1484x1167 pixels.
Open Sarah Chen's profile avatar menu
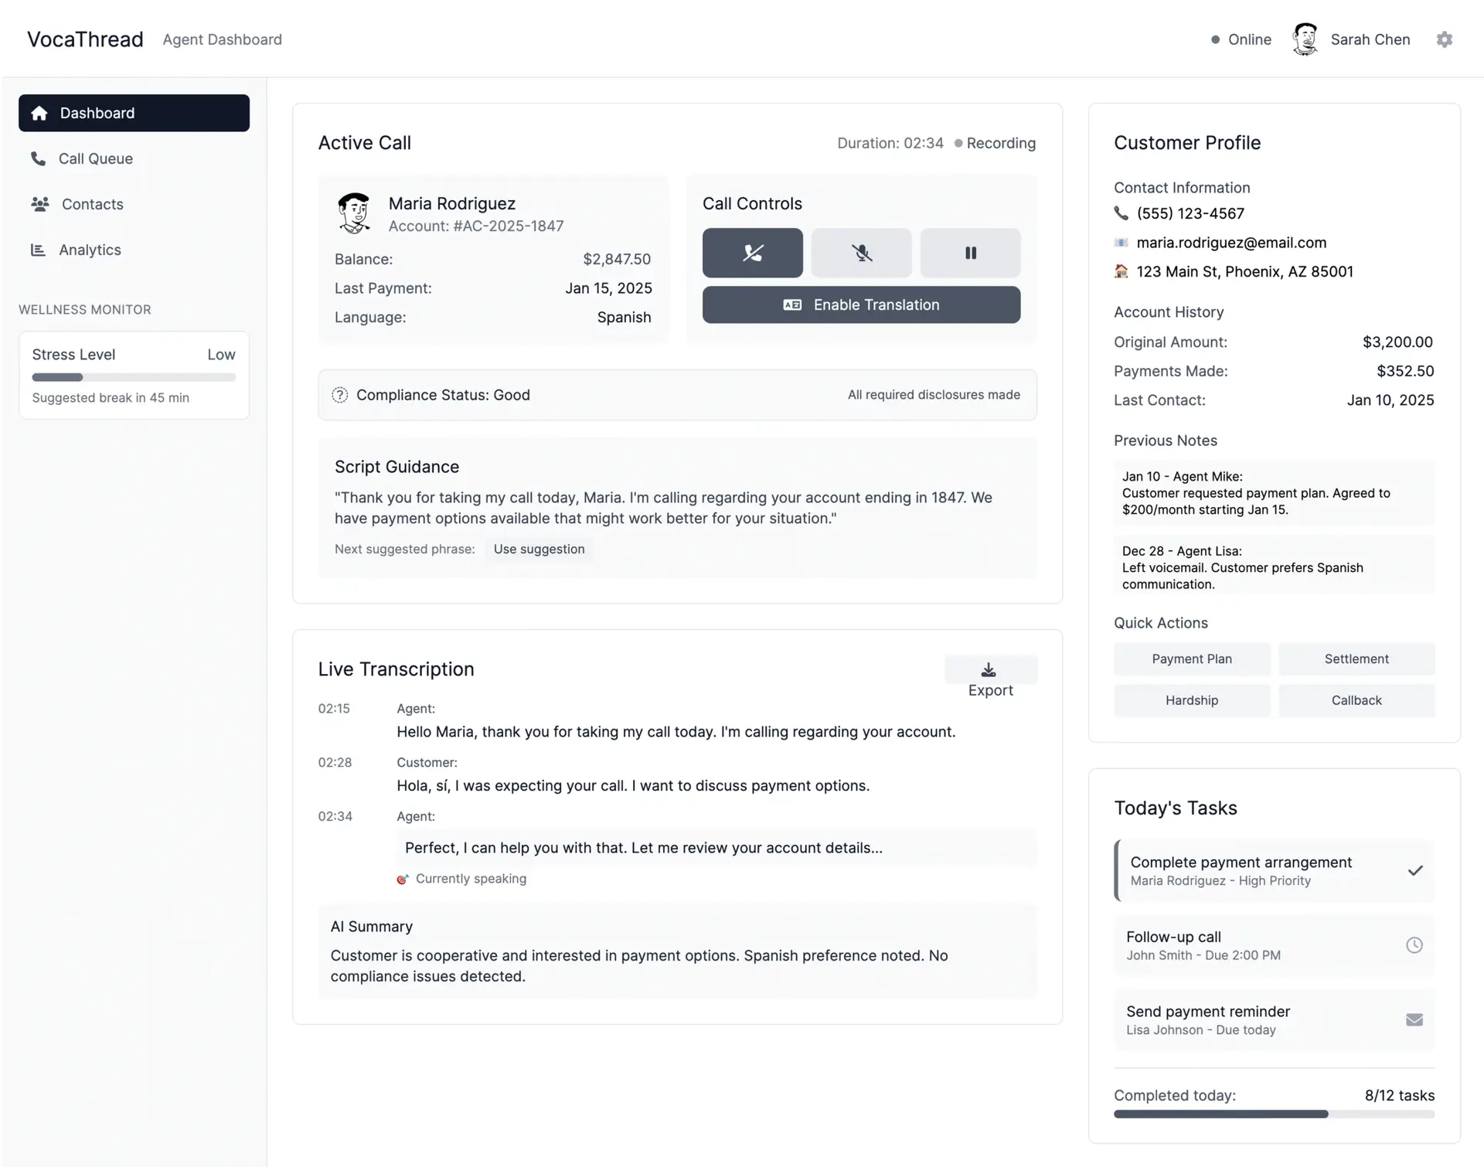[1306, 39]
